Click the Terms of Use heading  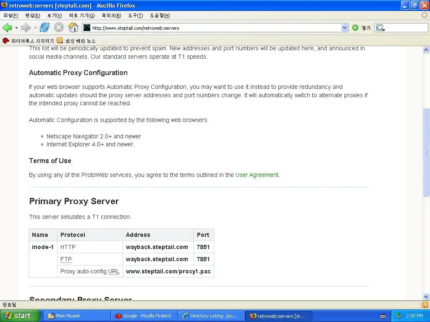[x=50, y=161]
